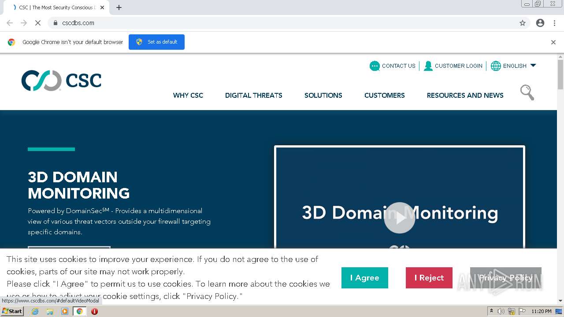Click the red Opera taskbar icon
This screenshot has height=317, width=564.
pyautogui.click(x=94, y=311)
